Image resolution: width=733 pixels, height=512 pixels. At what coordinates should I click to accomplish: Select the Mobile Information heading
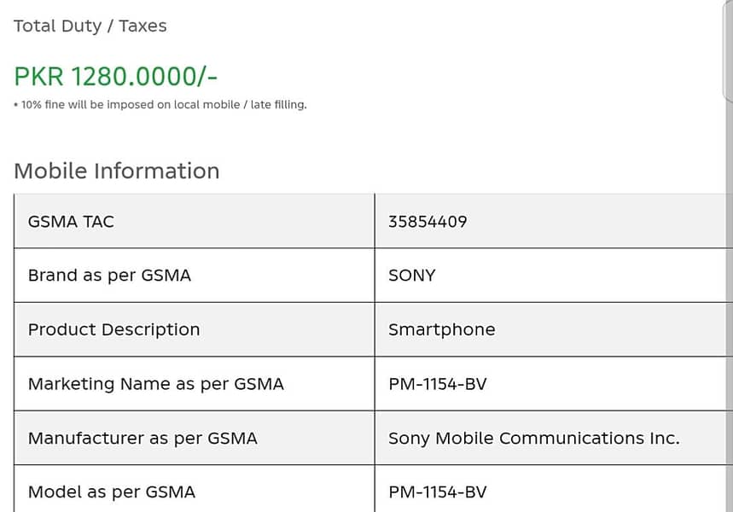[x=117, y=172]
